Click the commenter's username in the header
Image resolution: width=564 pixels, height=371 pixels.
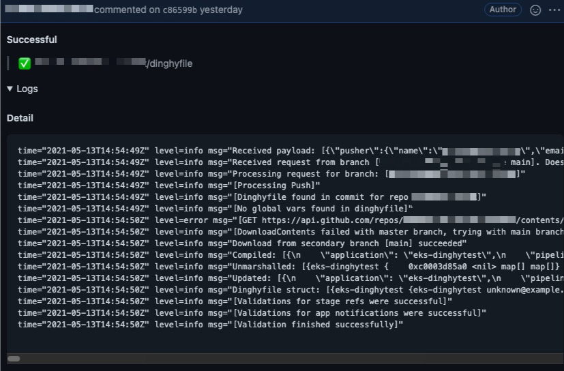click(48, 10)
